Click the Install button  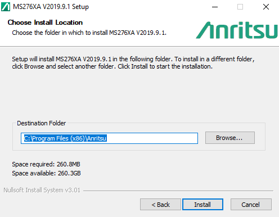tap(202, 204)
